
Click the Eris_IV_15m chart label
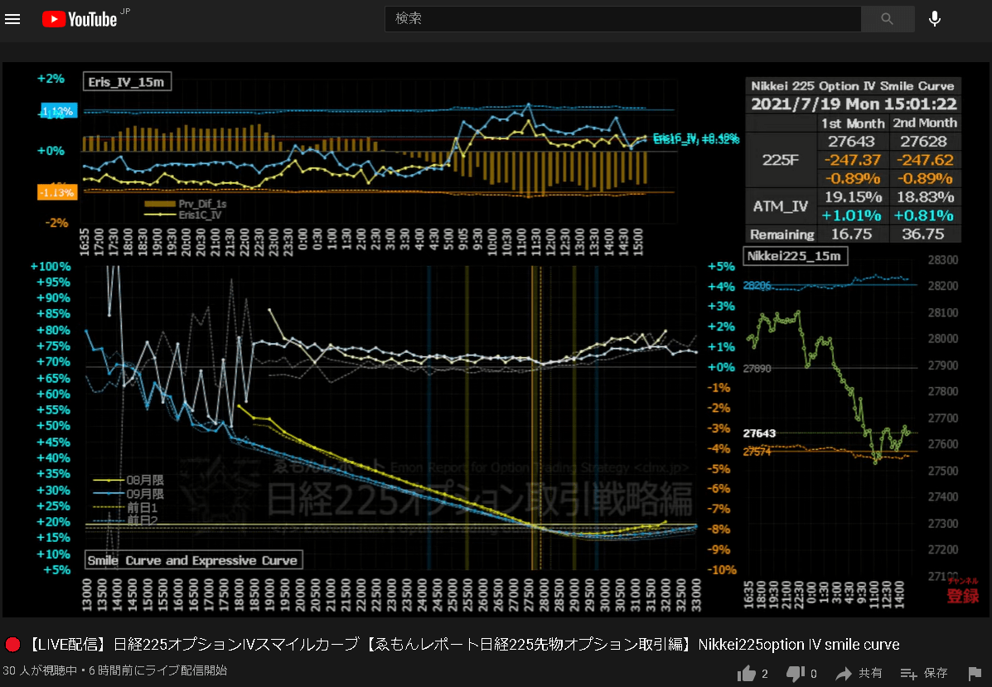(x=127, y=81)
